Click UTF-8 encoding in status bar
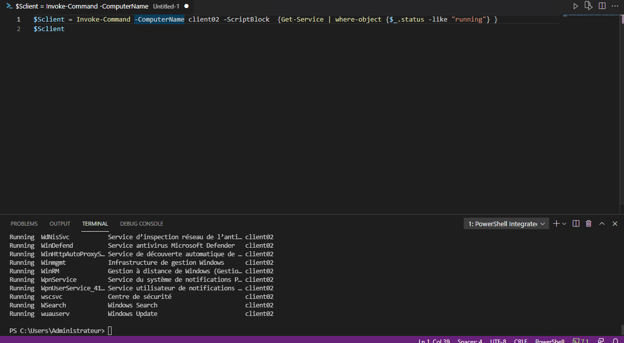Screen dimensions: 624x343 [x=497, y=340]
